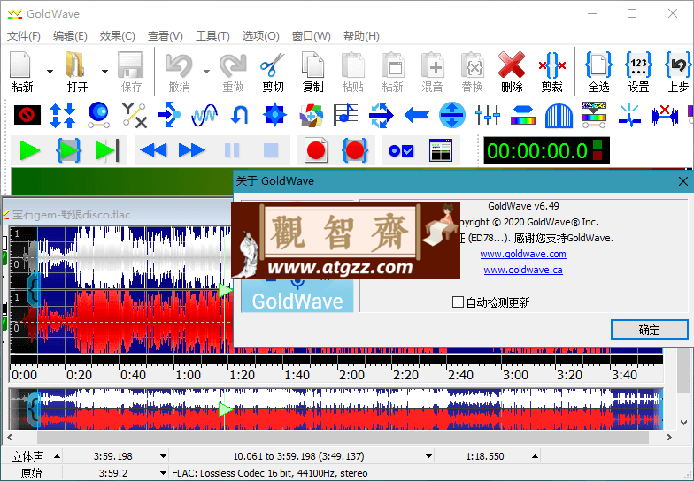The width and height of the screenshot is (694, 481).
Task: Click the spectrum filter rainbow bar icon
Action: [522, 115]
